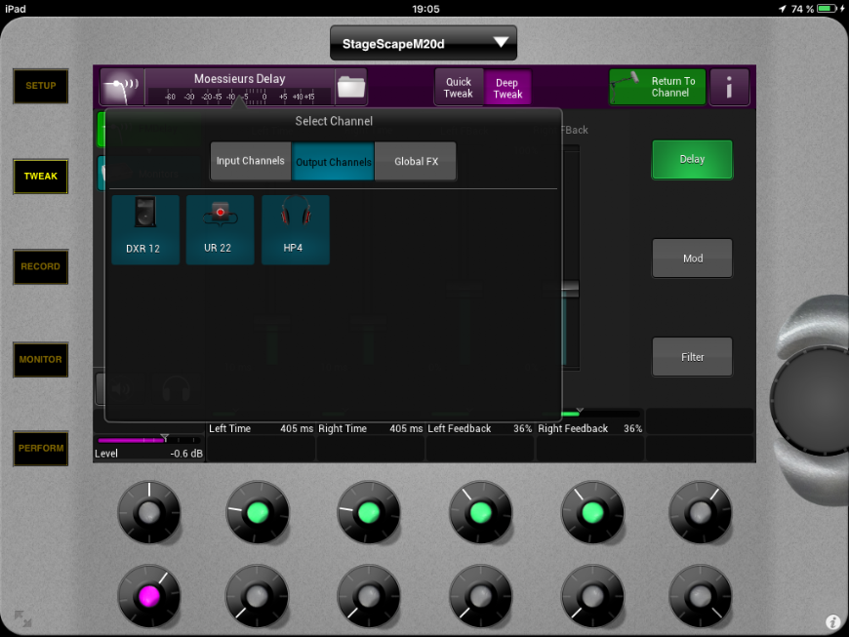The image size is (849, 637).
Task: Choose the HP4 headphones output
Action: [295, 229]
